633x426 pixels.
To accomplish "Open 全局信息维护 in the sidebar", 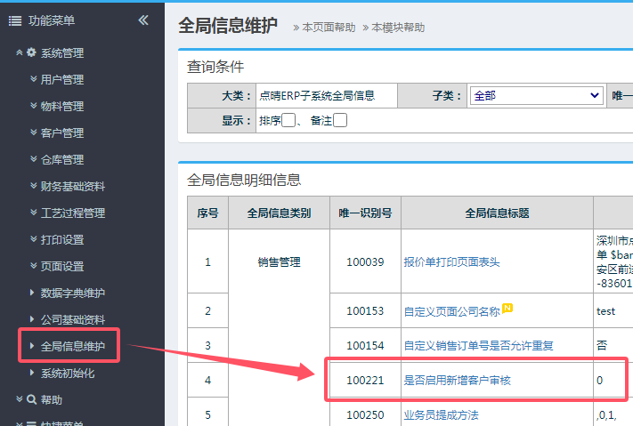I will point(78,347).
